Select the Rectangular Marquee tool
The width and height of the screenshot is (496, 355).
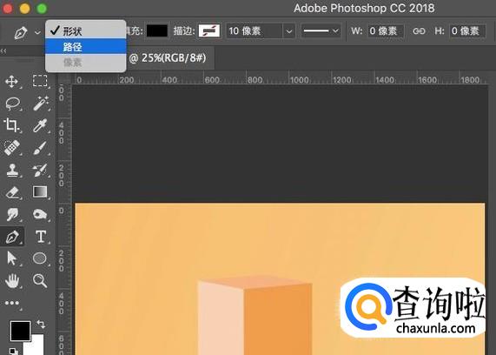[x=40, y=81]
